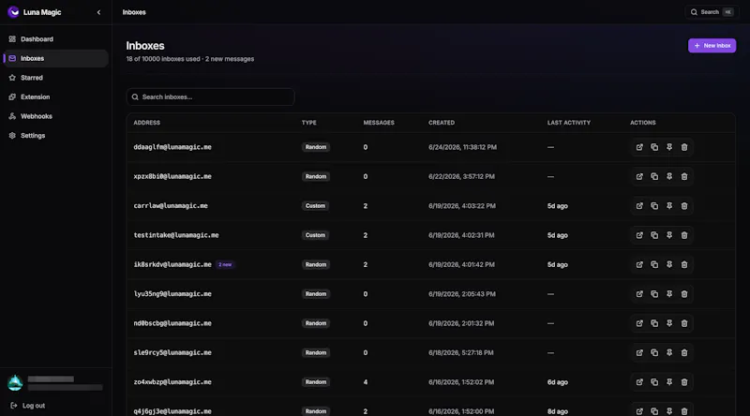Delete the carrlaw inbox

[684, 206]
